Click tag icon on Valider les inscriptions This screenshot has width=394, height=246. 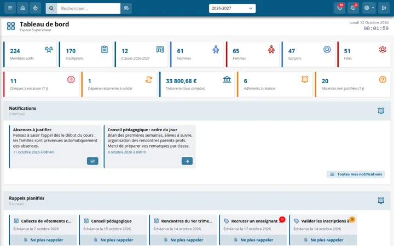(x=296, y=221)
